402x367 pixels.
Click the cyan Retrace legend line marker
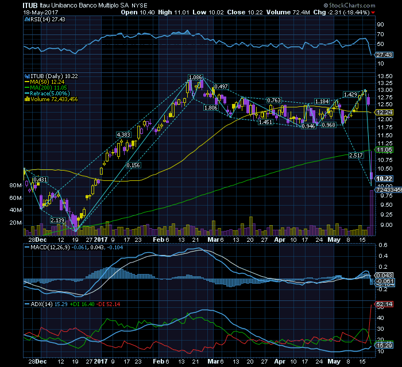27,94
